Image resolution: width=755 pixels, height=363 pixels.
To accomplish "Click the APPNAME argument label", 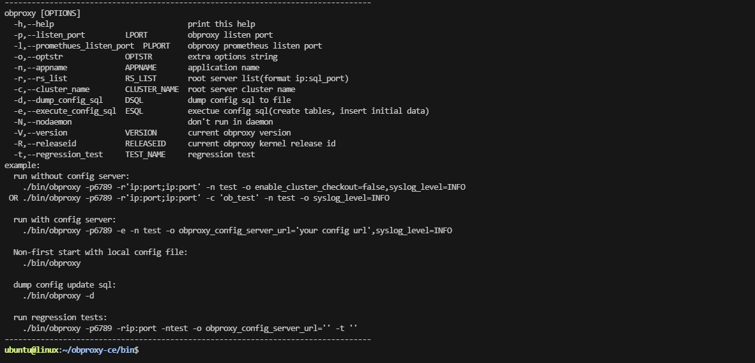I will point(141,68).
